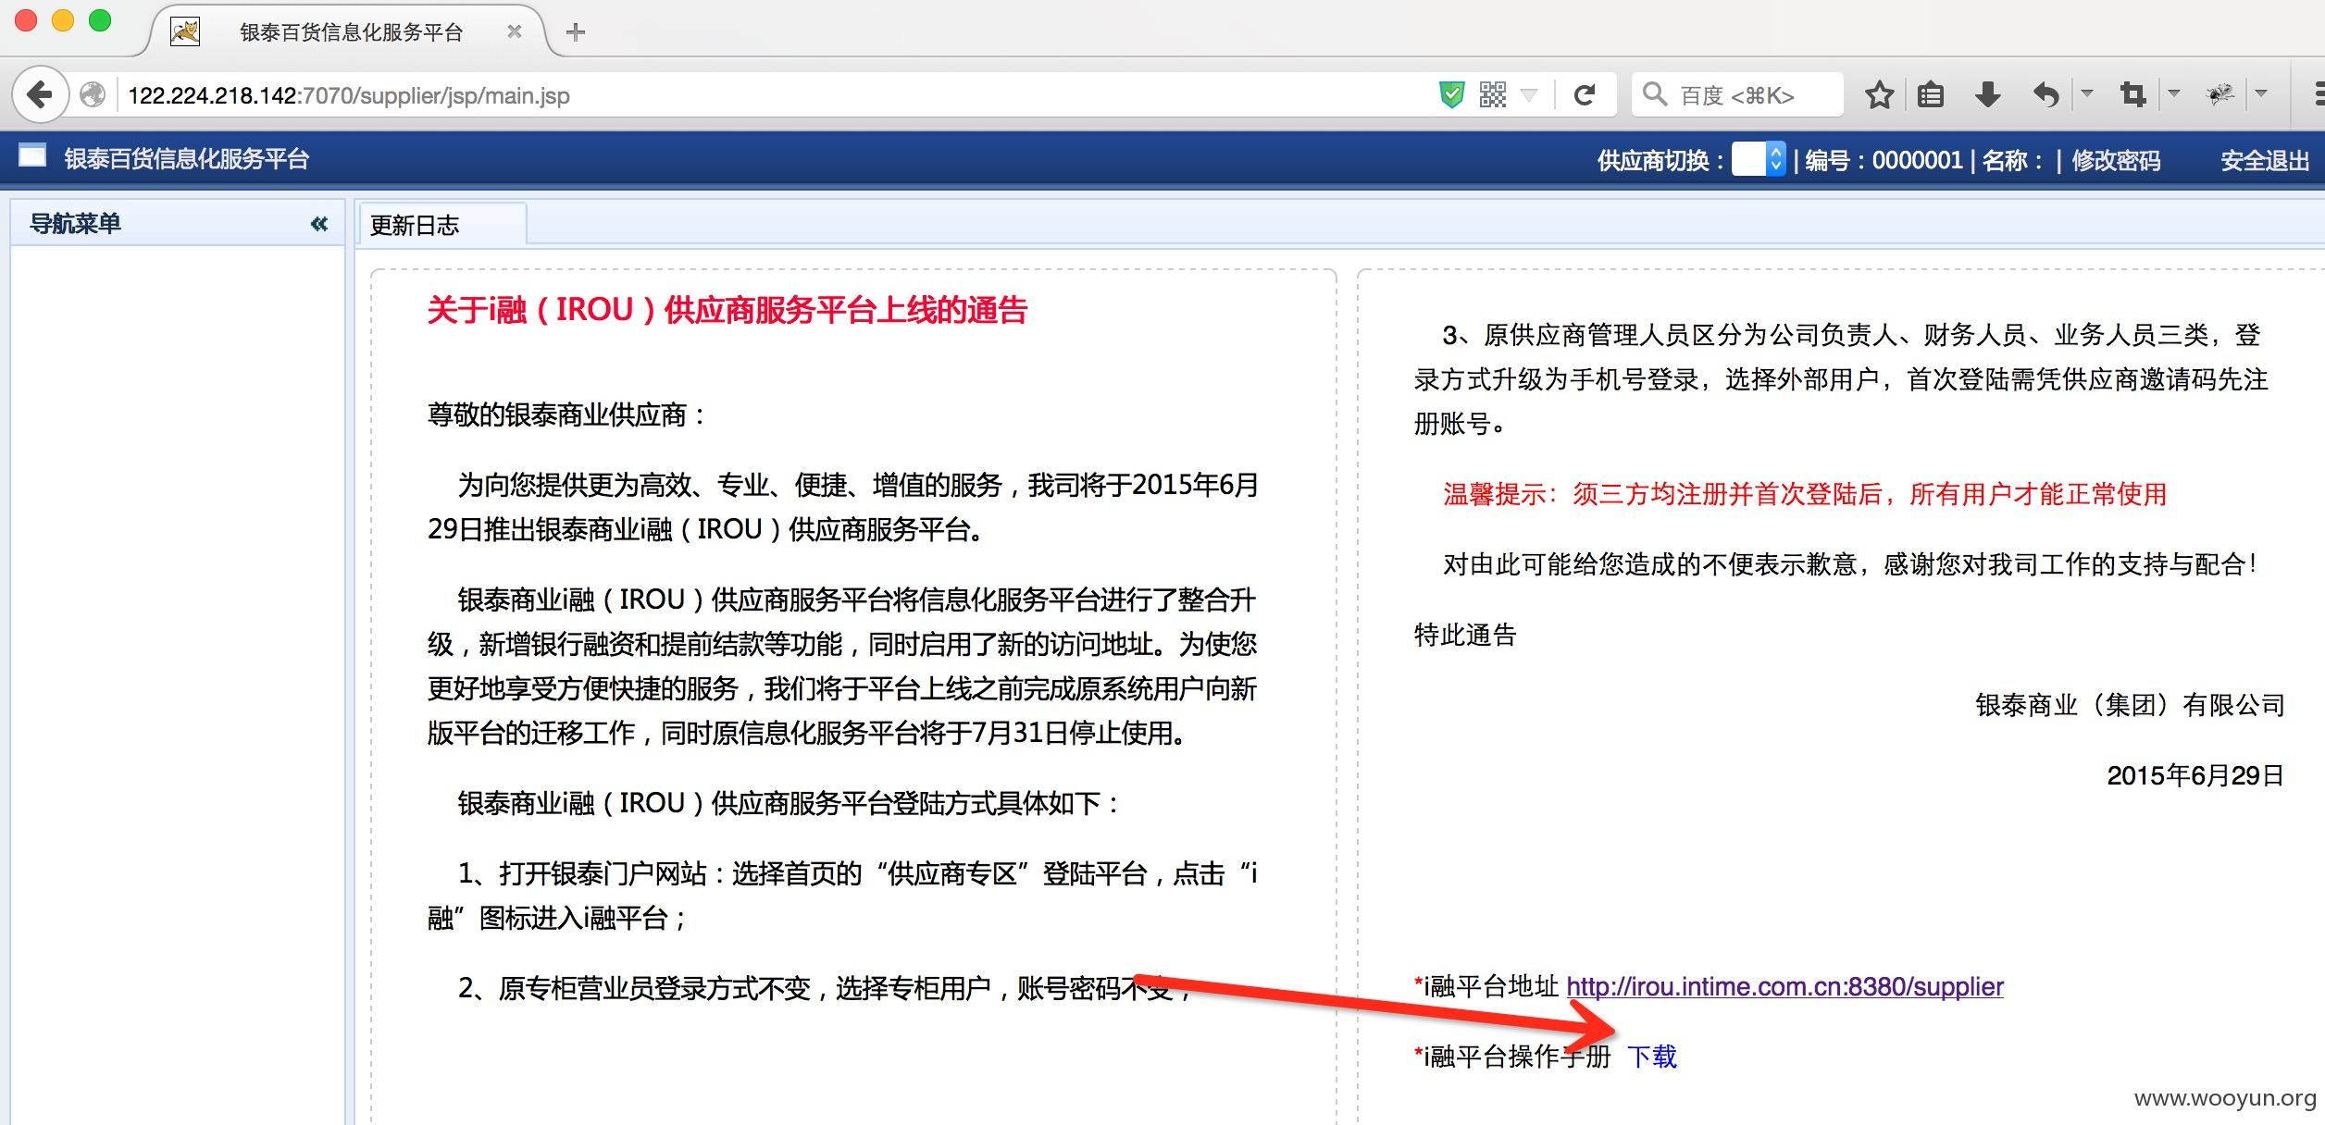Click the macOS yellow minimize button
The width and height of the screenshot is (2325, 1125).
point(63,20)
